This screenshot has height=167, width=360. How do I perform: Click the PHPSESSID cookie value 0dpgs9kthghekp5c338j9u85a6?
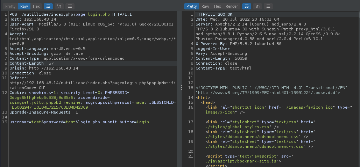coord(41,97)
